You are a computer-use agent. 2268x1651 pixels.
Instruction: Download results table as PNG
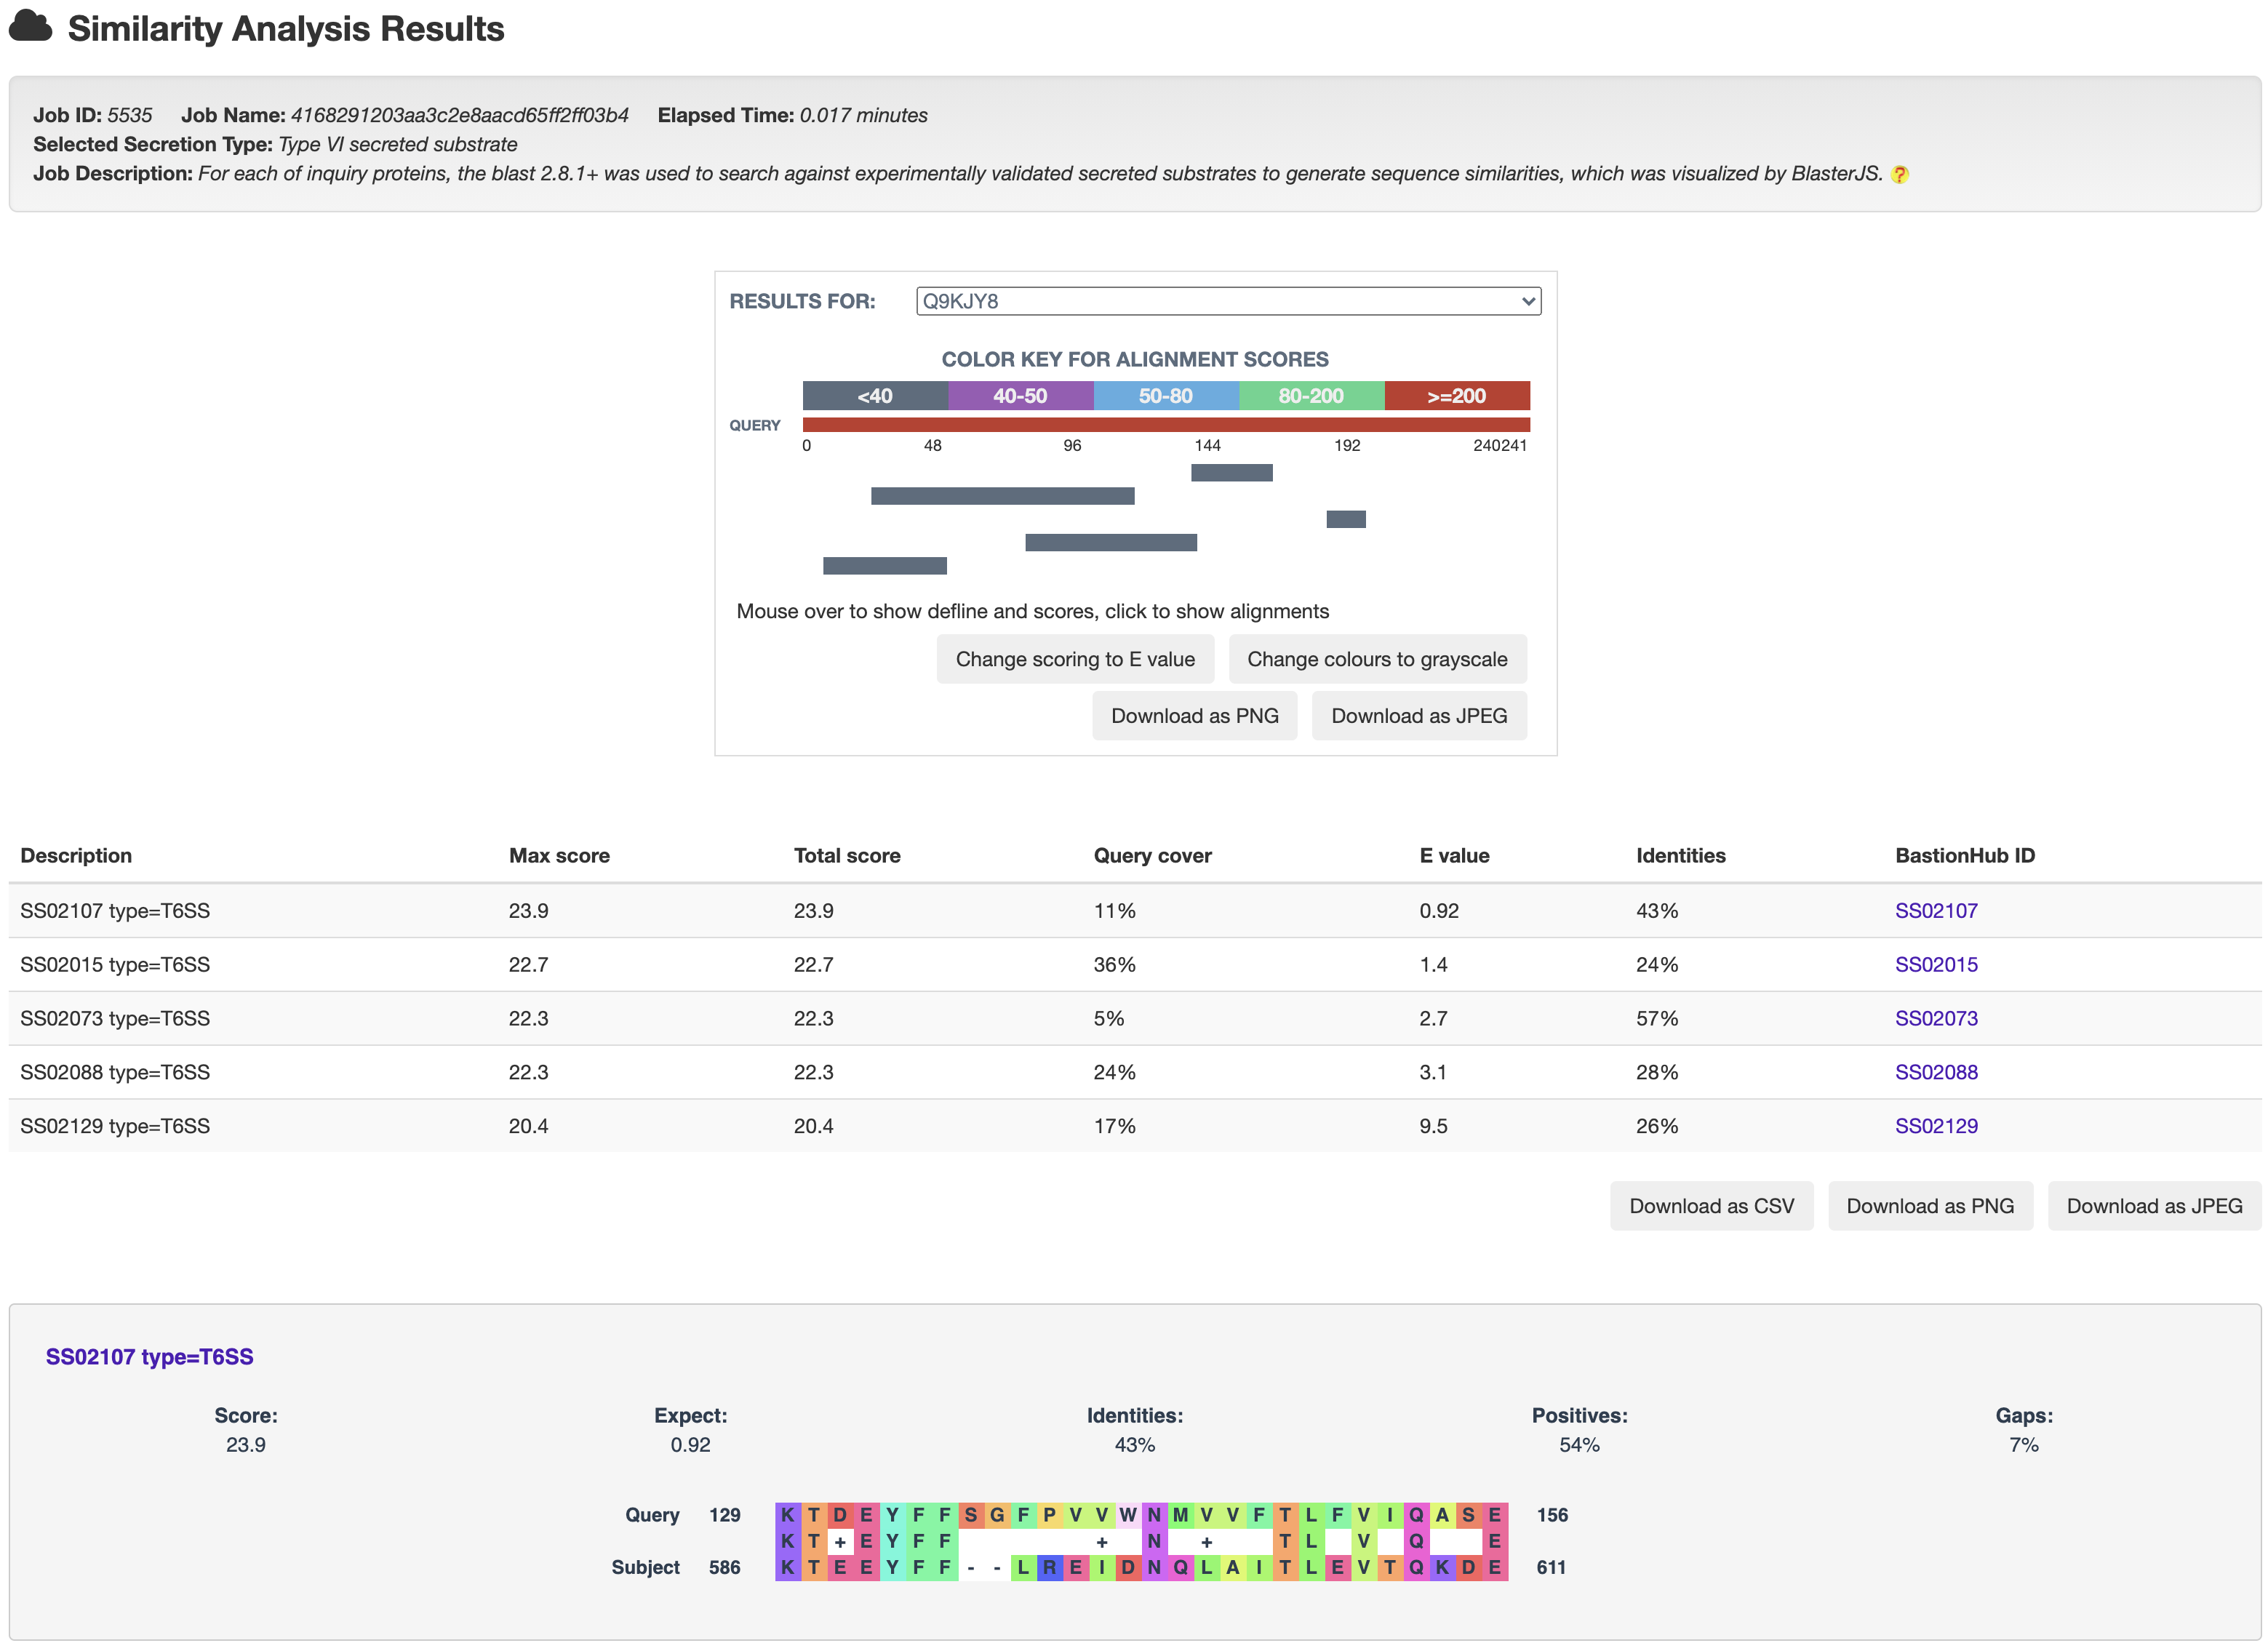[x=1929, y=1206]
